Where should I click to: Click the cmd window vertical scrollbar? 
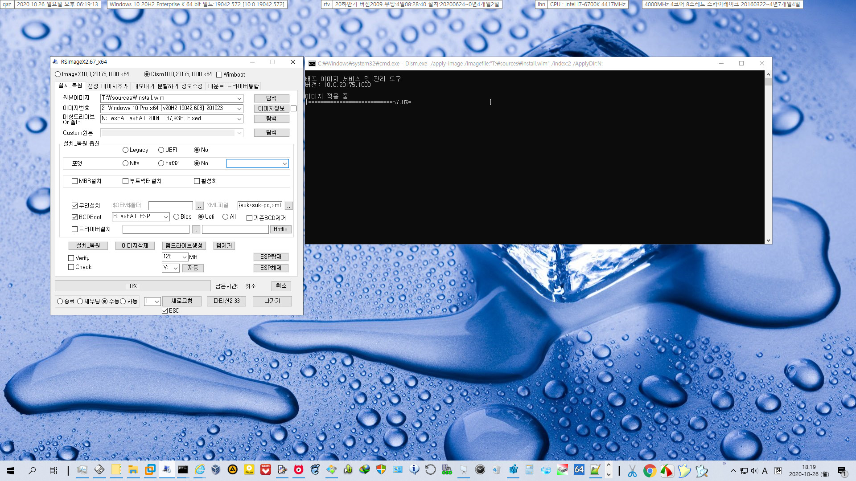point(768,157)
